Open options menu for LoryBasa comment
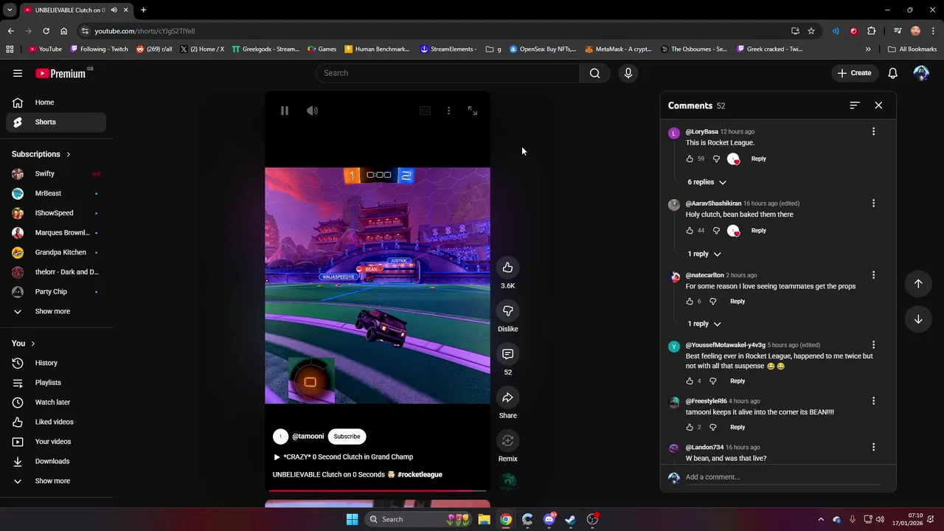This screenshot has width=944, height=531. (x=873, y=131)
